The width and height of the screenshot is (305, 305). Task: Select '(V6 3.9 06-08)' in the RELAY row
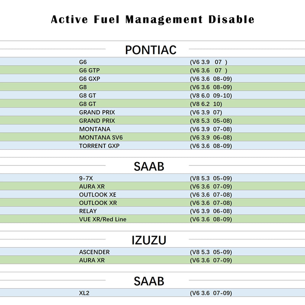click(211, 211)
